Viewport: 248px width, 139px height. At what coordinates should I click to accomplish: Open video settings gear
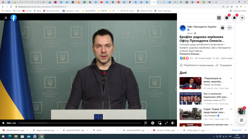153,123
